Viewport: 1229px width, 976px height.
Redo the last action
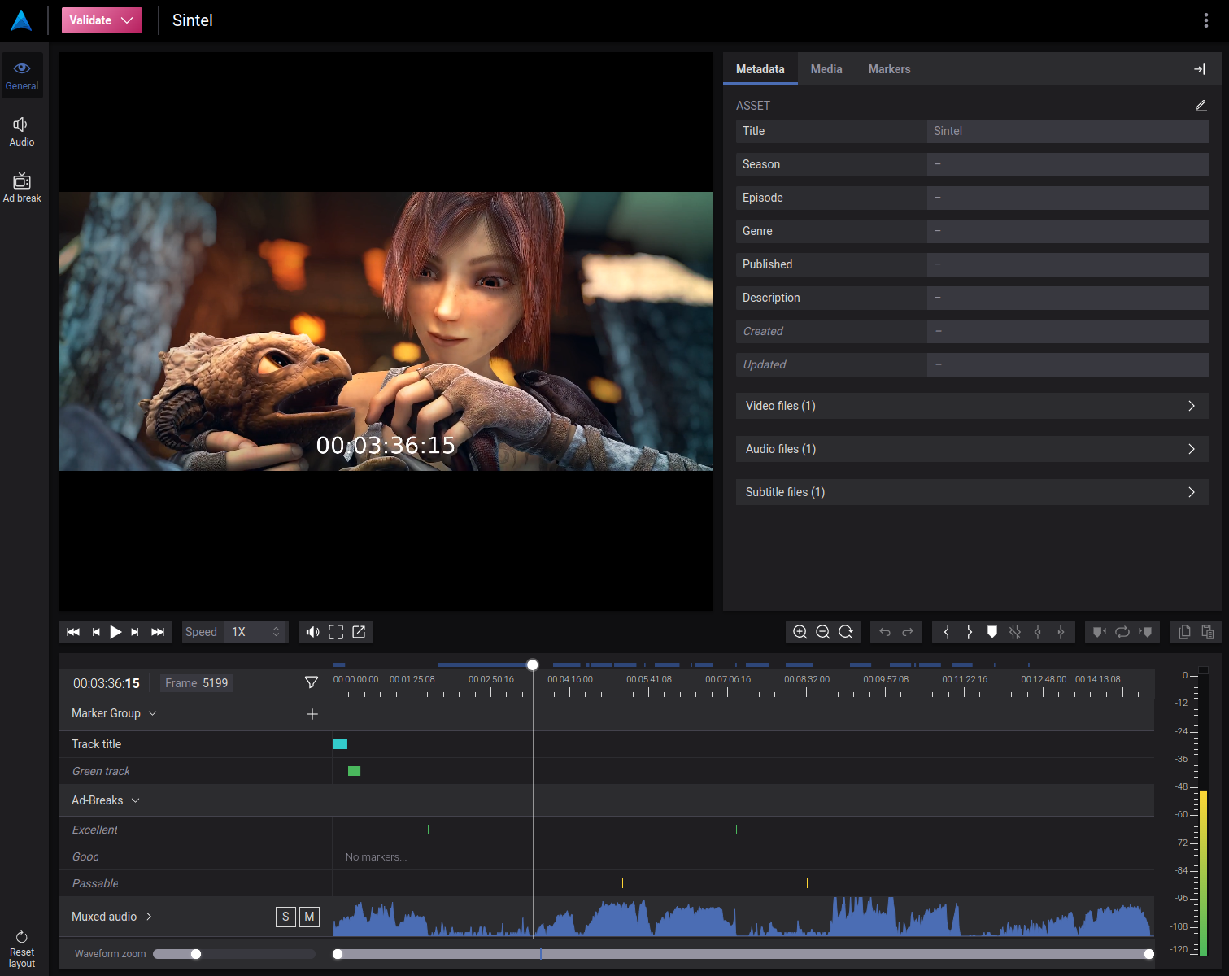908,632
